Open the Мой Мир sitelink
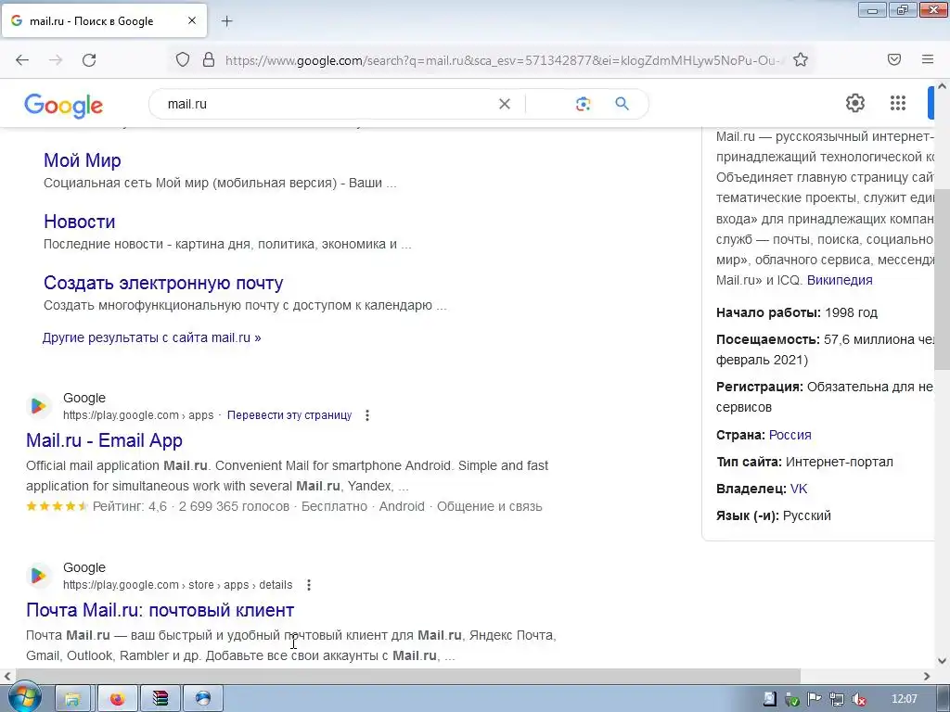950x712 pixels. coord(83,160)
